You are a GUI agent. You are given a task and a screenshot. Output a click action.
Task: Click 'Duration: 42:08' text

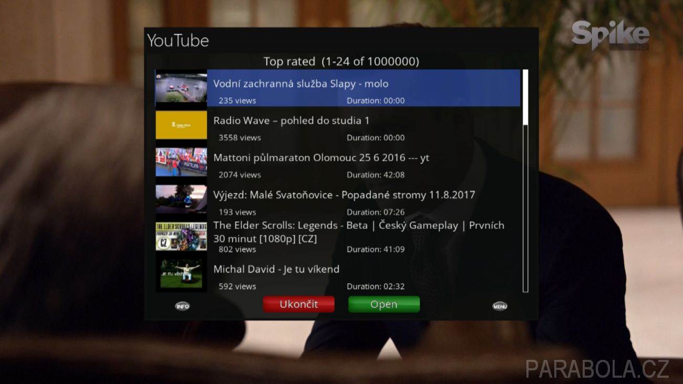click(376, 175)
